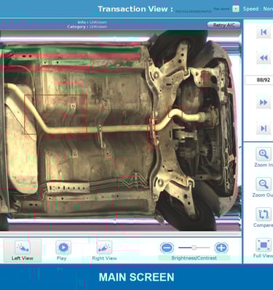Click the Retry AIC button
The height and width of the screenshot is (290, 273).
[223, 25]
